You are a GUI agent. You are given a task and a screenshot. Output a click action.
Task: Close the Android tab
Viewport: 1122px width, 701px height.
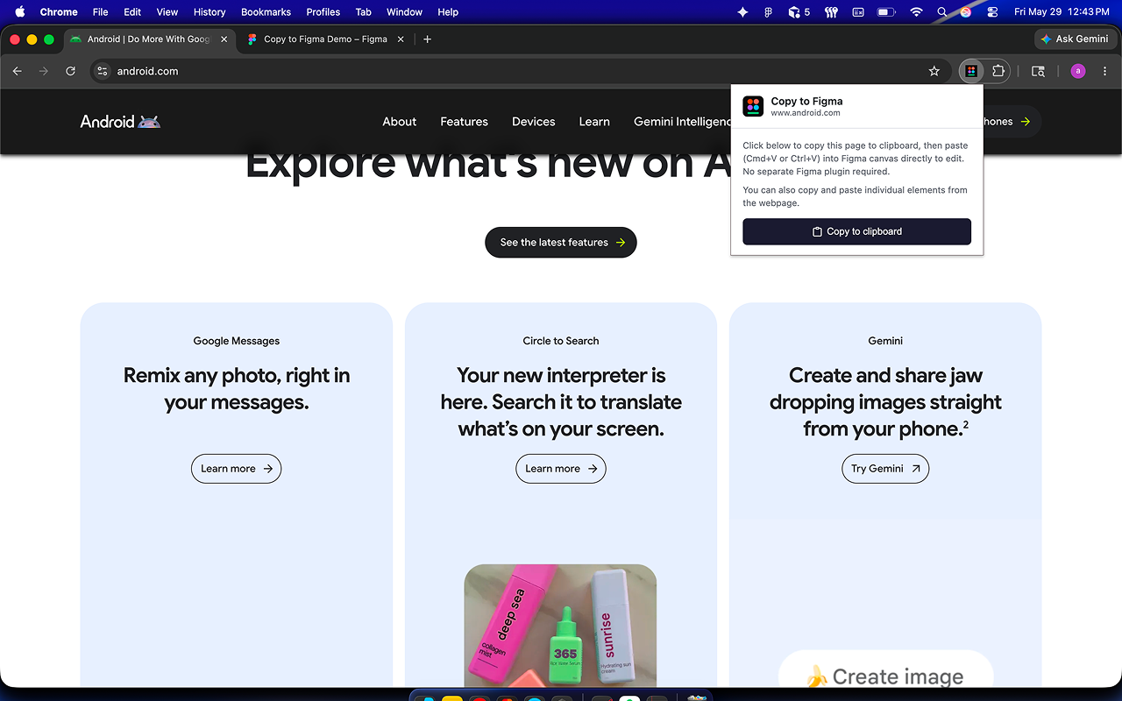pyautogui.click(x=224, y=39)
